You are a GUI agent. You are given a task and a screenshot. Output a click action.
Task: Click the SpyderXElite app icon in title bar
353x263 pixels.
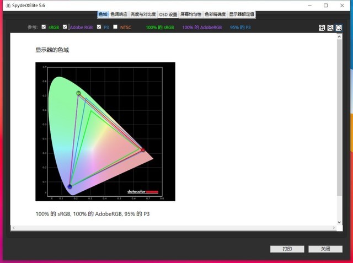tap(8, 6)
